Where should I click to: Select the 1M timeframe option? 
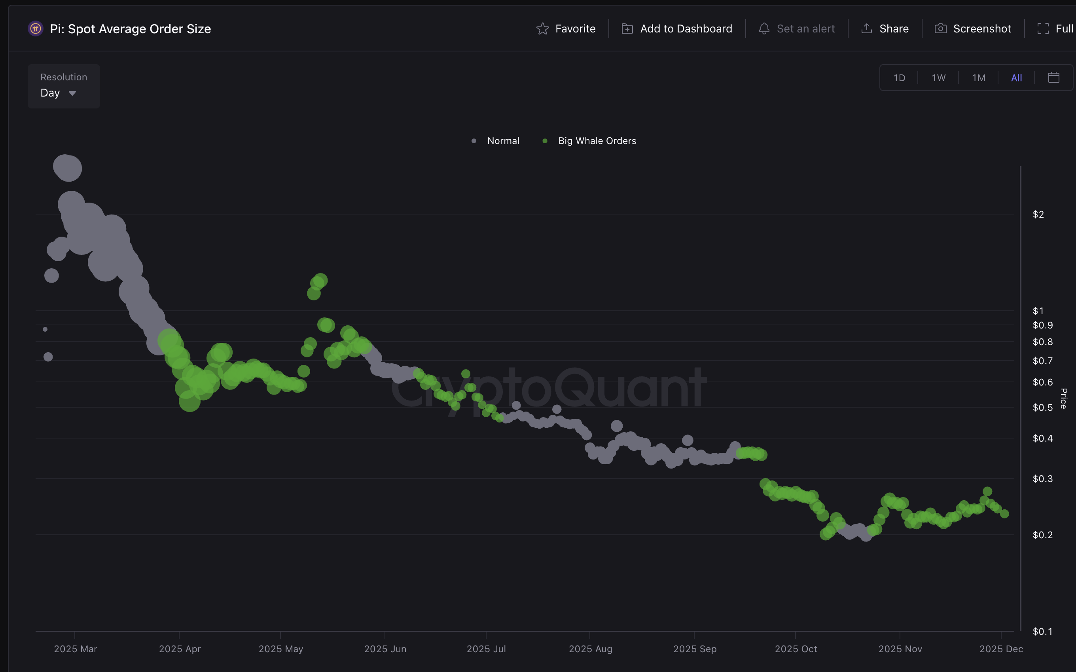coord(979,77)
